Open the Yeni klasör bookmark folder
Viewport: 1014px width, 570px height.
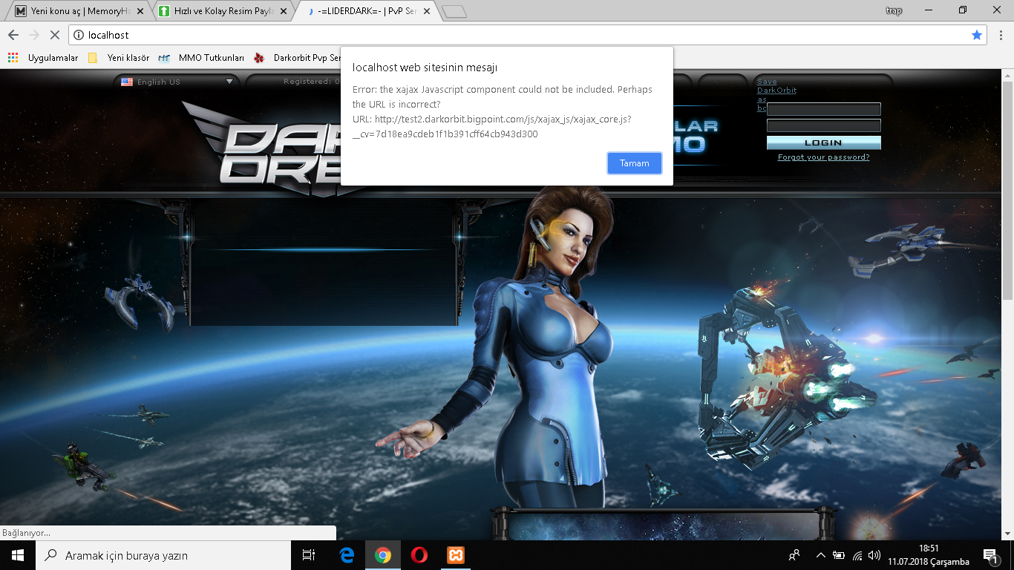click(119, 58)
